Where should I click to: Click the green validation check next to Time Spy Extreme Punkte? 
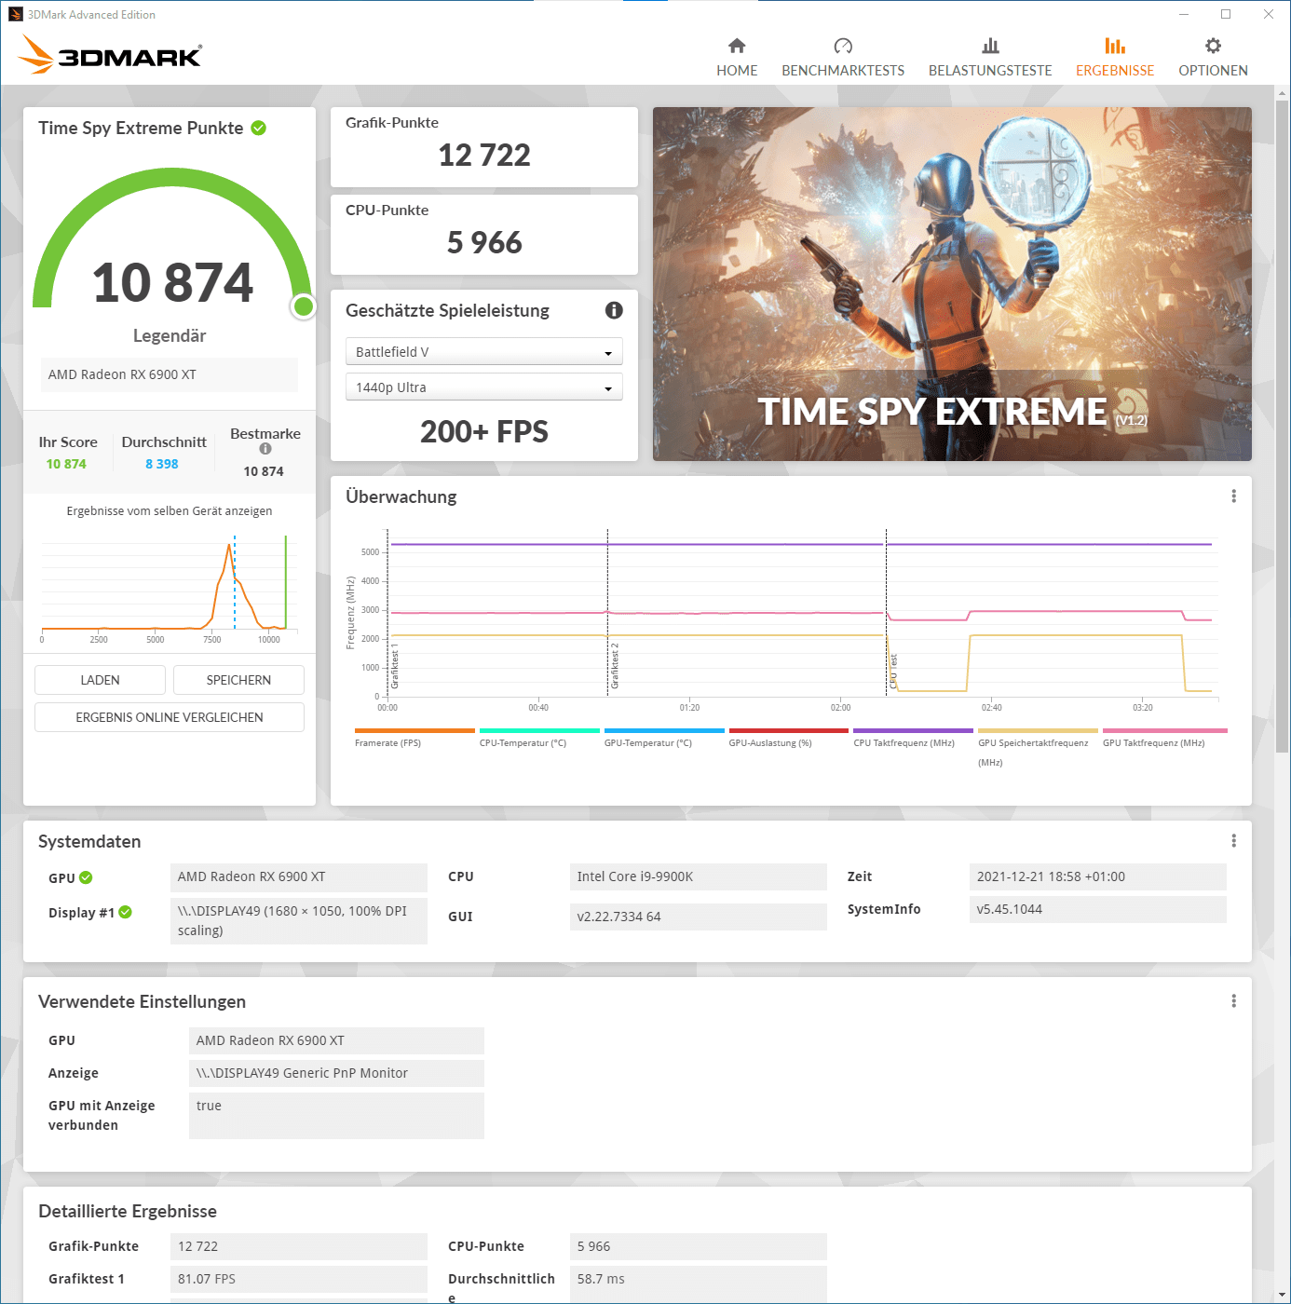point(259,129)
